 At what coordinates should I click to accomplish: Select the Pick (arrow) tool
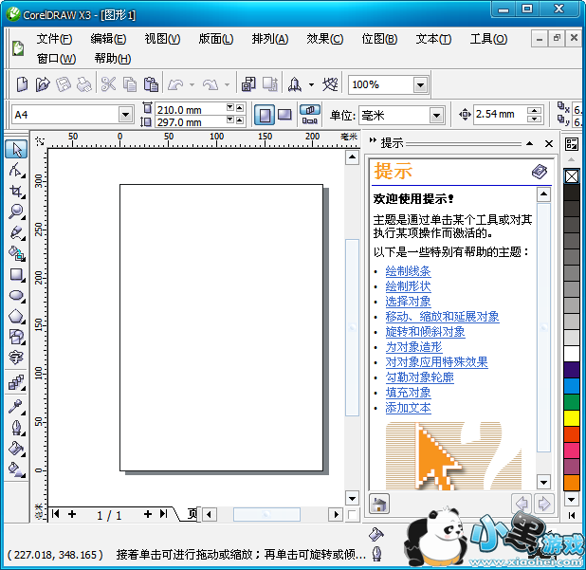(x=16, y=149)
